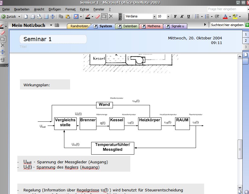This screenshot has width=249, height=194.
Task: Click the Seminar 1 page title box
Action: pos(53,39)
